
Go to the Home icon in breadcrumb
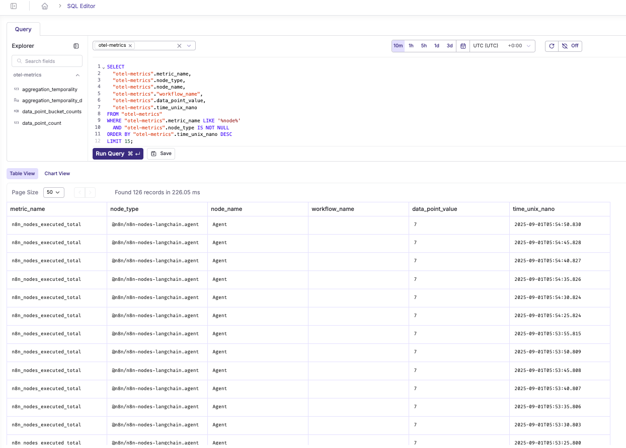point(45,6)
